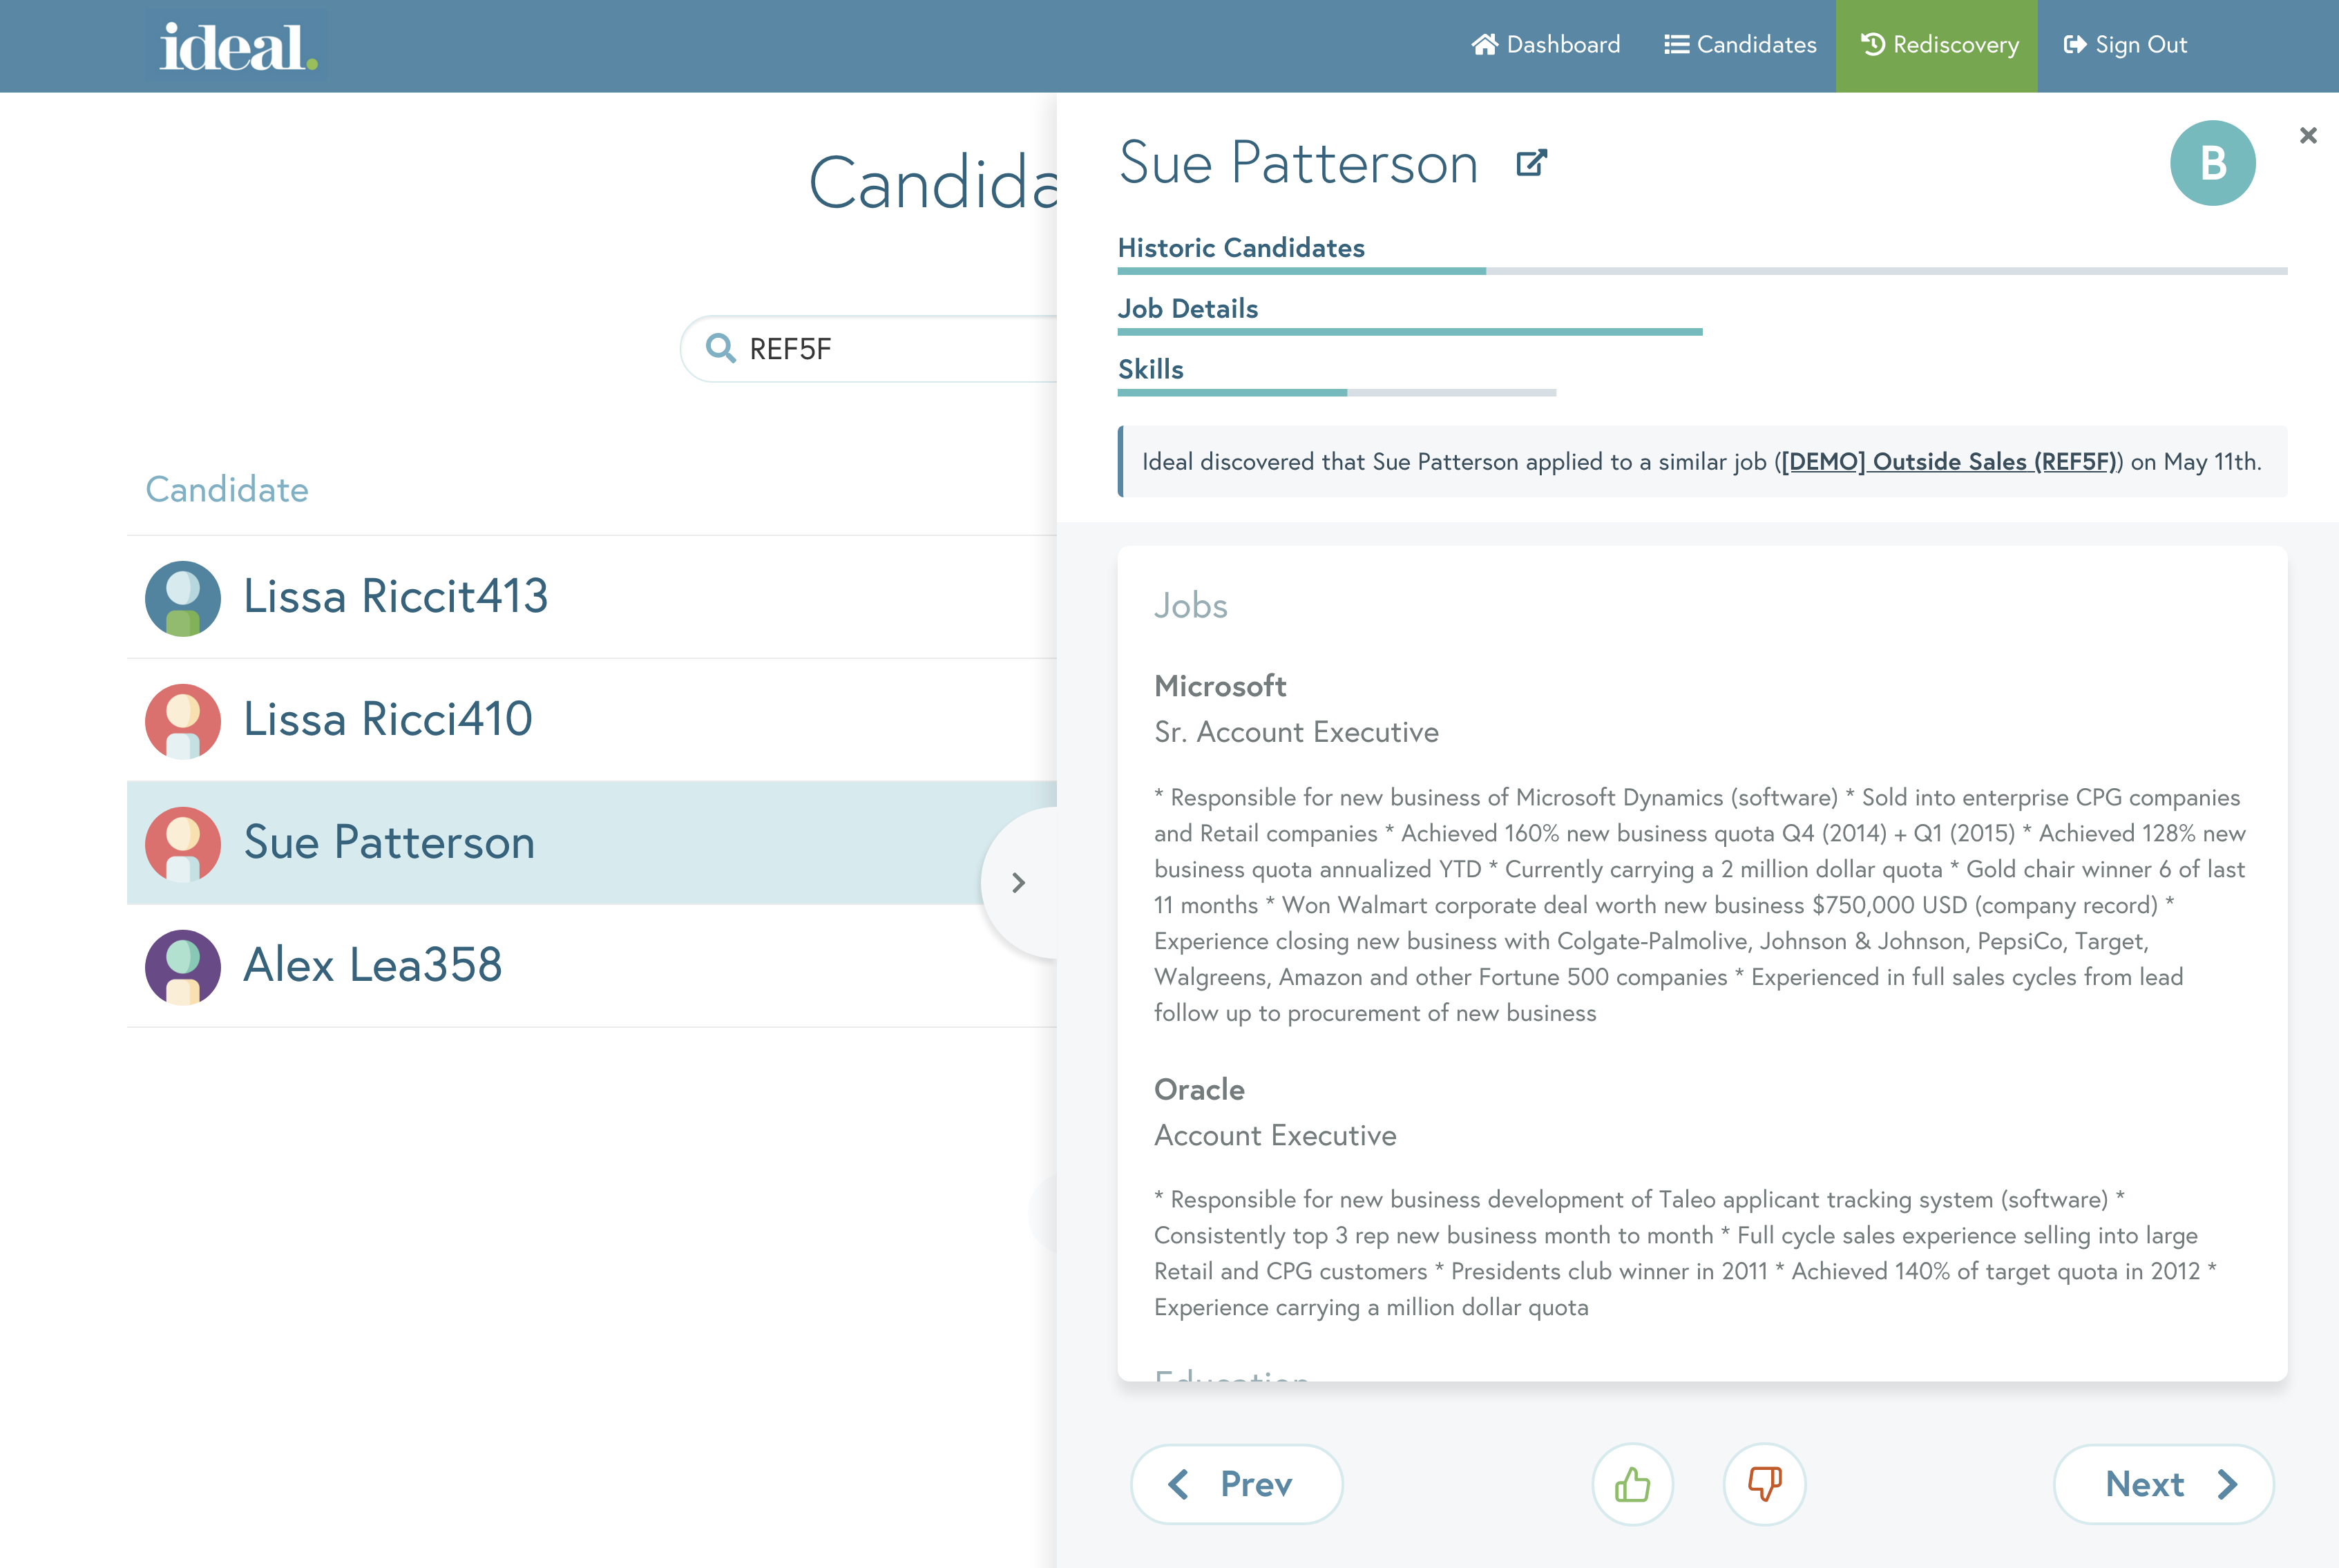Go to the Candidates nav item

click(x=1740, y=45)
